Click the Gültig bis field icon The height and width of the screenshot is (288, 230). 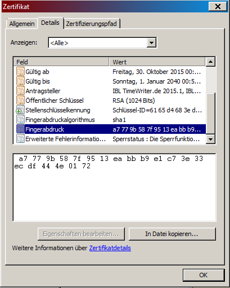(20, 81)
